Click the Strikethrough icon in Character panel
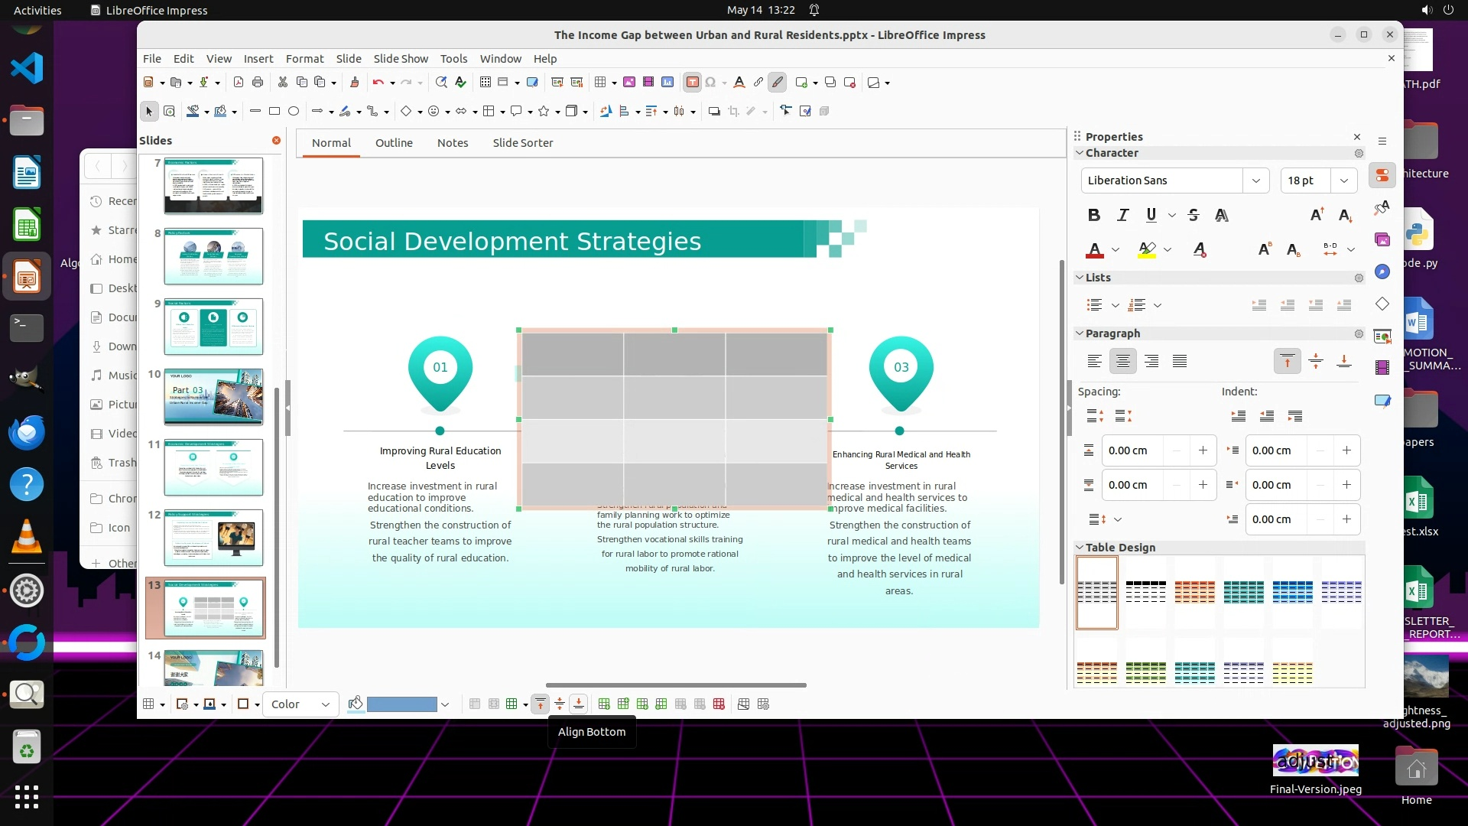Screen dimensions: 1468x826 coord(1193,215)
